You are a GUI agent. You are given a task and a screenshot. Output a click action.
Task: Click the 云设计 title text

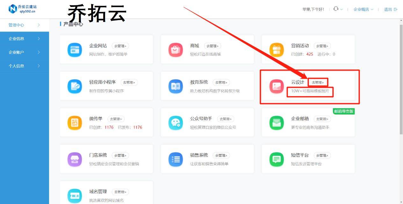(x=298, y=82)
